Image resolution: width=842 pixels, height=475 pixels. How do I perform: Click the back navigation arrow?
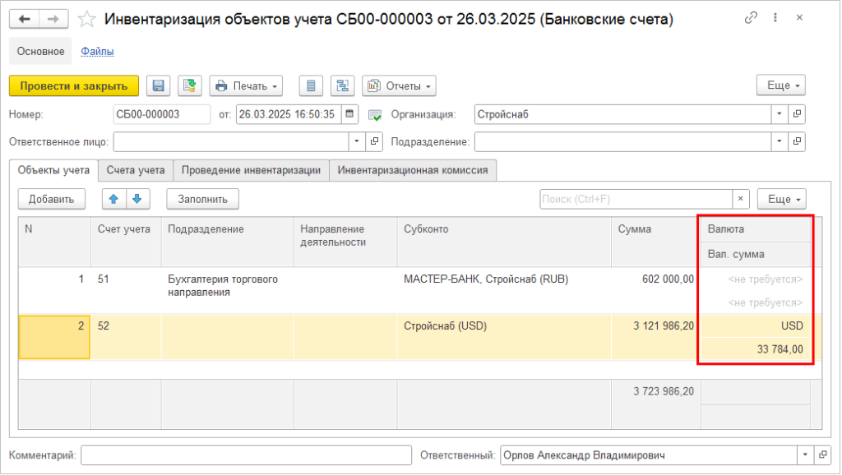click(25, 19)
